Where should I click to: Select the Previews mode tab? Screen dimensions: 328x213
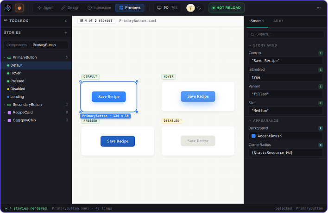coord(130,8)
